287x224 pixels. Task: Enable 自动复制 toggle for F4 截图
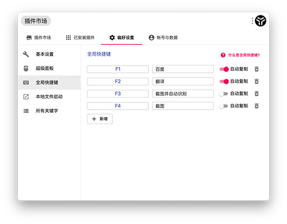click(223, 106)
